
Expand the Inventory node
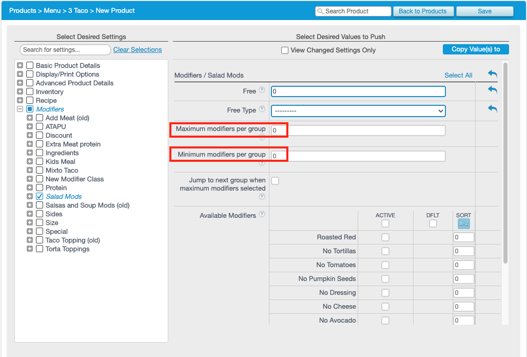[20, 91]
